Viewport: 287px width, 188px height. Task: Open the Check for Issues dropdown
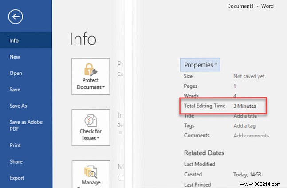coord(90,127)
